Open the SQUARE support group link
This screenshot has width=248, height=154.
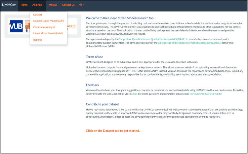pyautogui.click(x=152, y=39)
